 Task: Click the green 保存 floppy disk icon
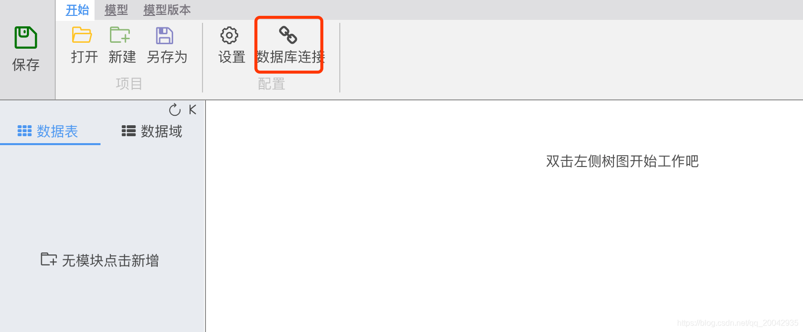pyautogui.click(x=26, y=37)
